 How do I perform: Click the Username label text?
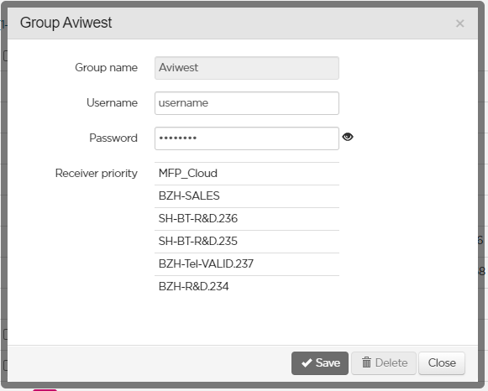112,103
